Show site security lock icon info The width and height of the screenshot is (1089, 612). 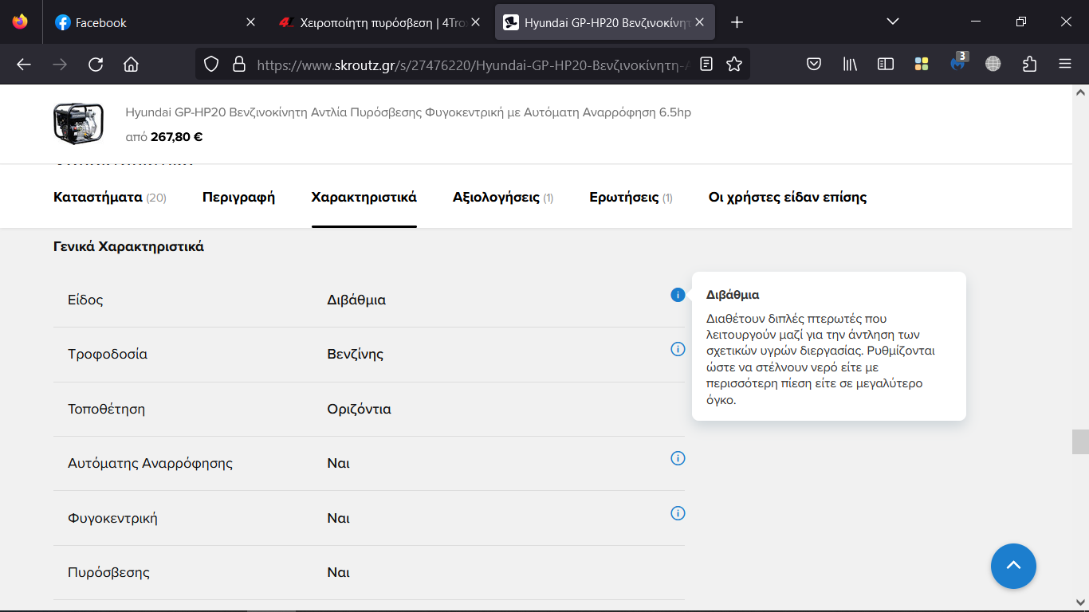238,64
